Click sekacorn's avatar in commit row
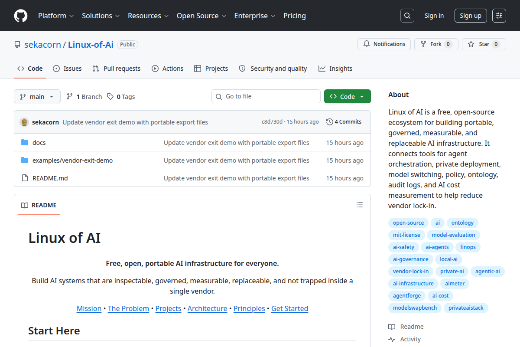520x347 pixels. 24,122
